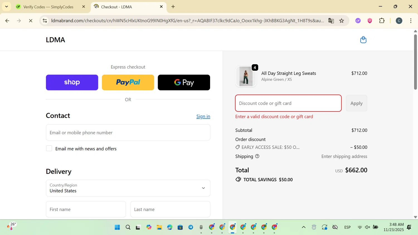Click the Shop Pay express checkout button
The width and height of the screenshot is (418, 235).
tap(72, 82)
